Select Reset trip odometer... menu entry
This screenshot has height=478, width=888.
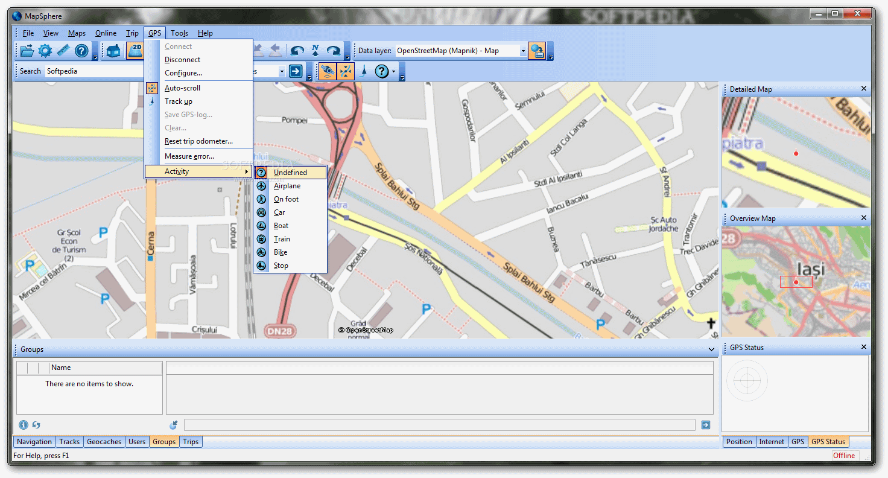click(198, 141)
